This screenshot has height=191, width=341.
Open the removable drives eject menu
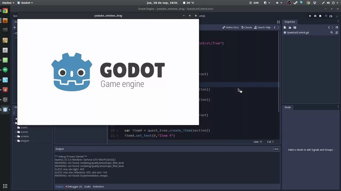click(279, 3)
